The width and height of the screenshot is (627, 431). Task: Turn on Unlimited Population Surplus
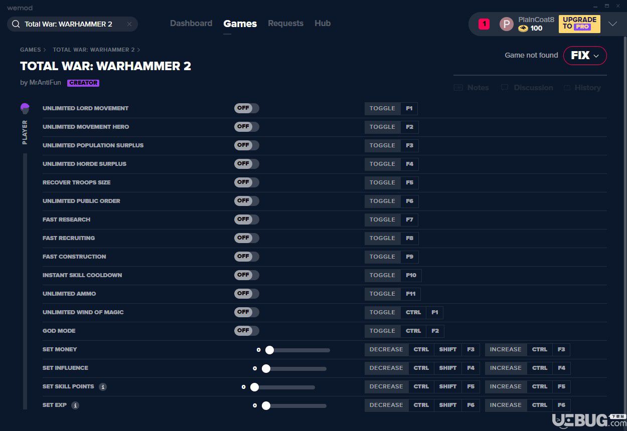tap(247, 145)
